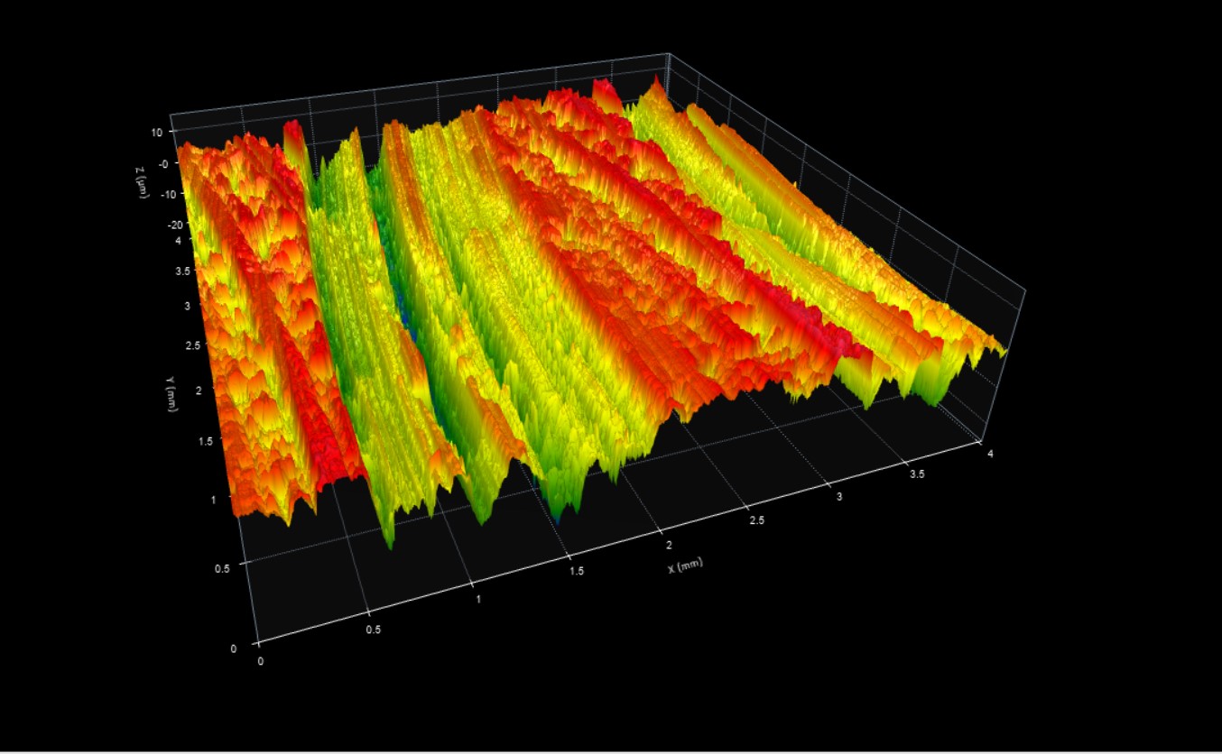Select the X-axis tick label 0.5

pos(373,630)
